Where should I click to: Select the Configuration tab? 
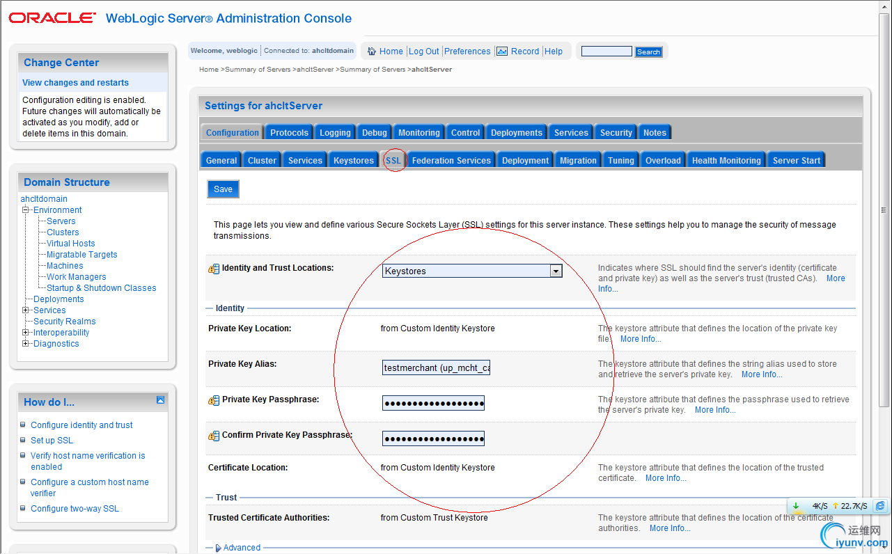[233, 133]
